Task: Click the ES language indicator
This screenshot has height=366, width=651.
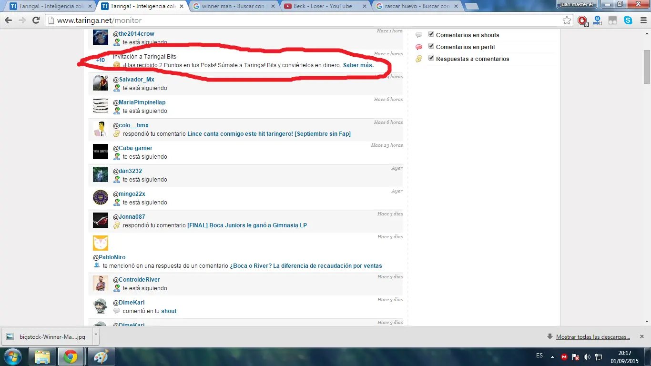Action: [539, 356]
